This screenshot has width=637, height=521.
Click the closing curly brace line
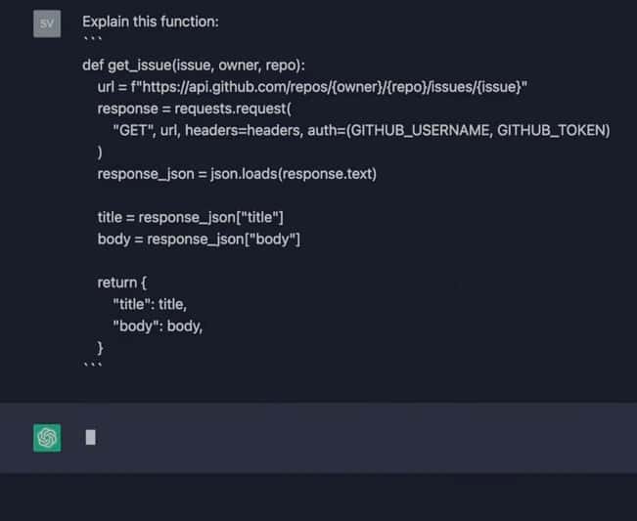tap(100, 348)
